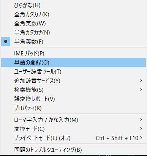Expand 追加辞書サービス submenu arrow
This screenshot has width=147, height=156.
pos(141,80)
